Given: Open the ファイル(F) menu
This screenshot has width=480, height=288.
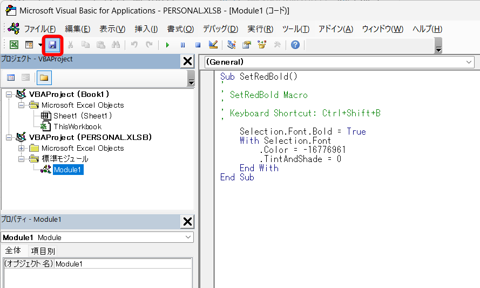Looking at the screenshot, I should pyautogui.click(x=40, y=29).
